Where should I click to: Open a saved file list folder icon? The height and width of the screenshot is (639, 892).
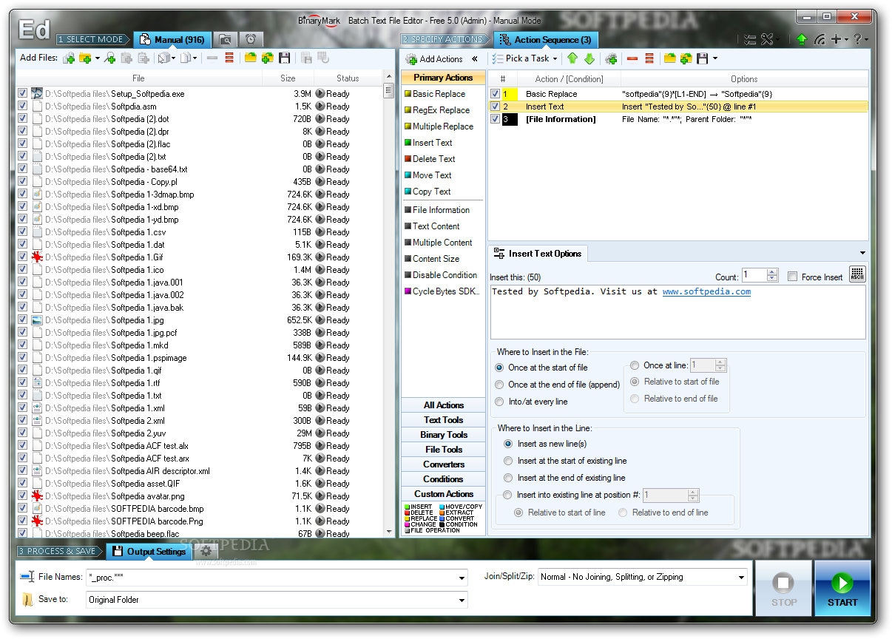pyautogui.click(x=250, y=58)
